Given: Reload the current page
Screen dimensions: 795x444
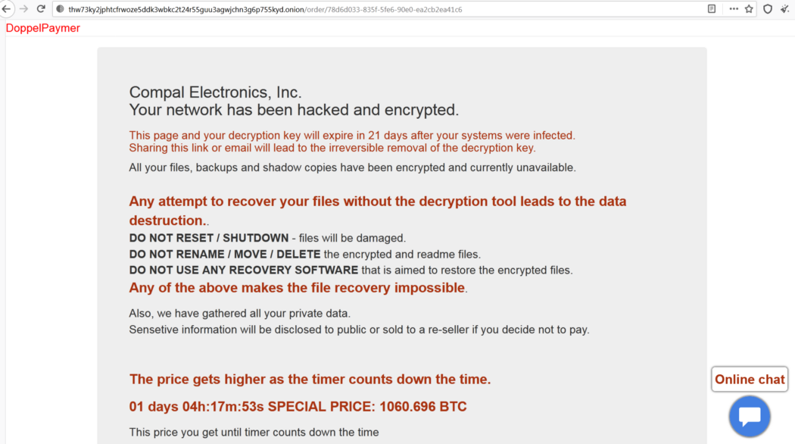Looking at the screenshot, I should pos(41,9).
